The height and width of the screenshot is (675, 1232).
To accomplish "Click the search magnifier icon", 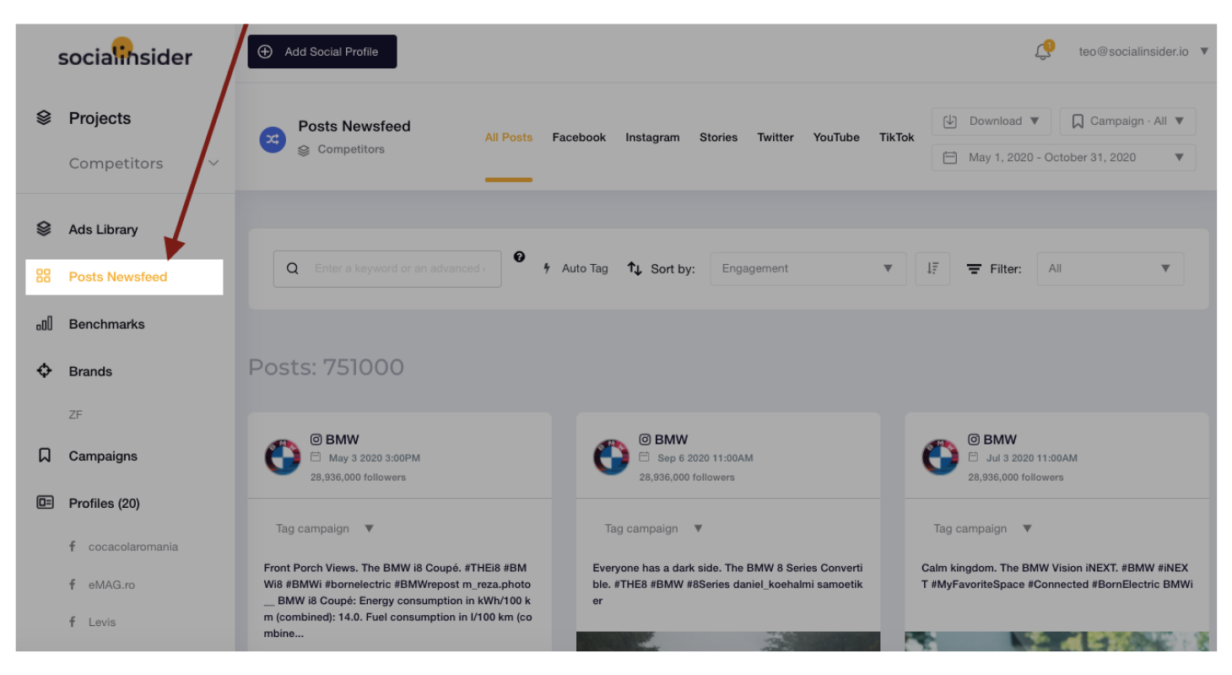I will click(x=293, y=268).
